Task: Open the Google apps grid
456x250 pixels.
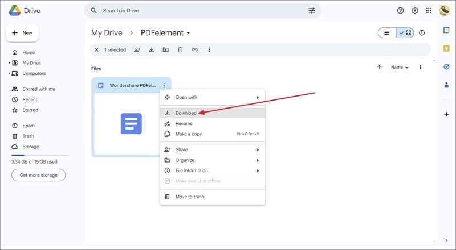Action: 429,10
